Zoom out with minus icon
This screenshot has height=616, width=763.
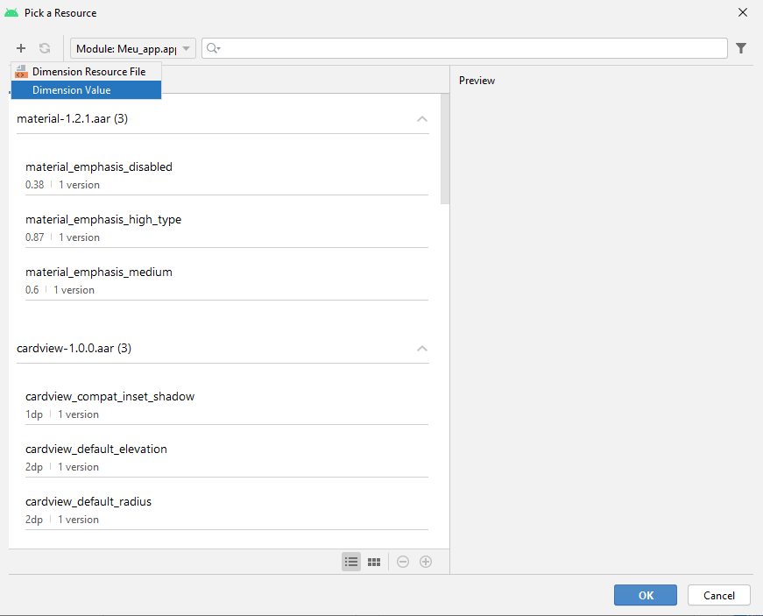click(403, 562)
